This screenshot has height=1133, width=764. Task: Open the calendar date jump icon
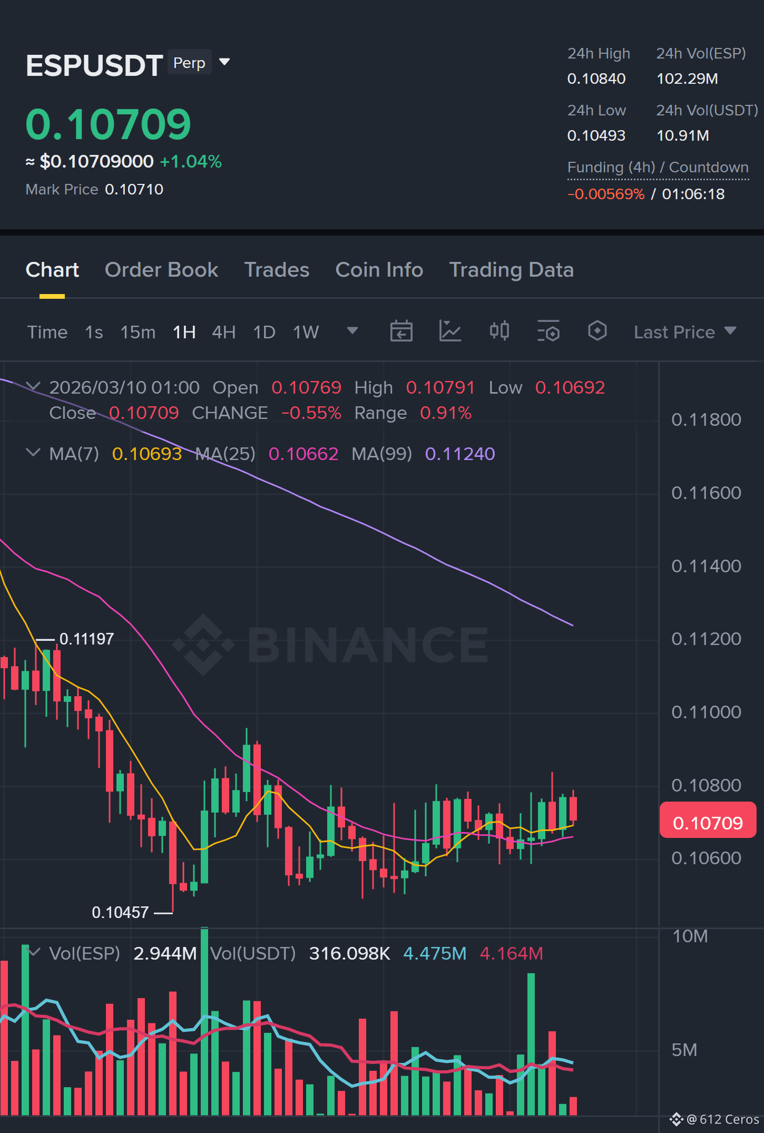[401, 331]
